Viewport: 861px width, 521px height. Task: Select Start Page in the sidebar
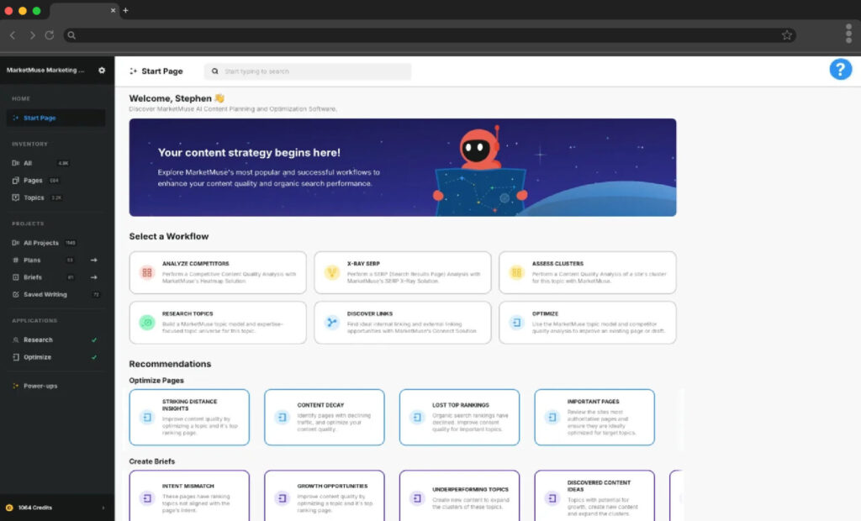click(55, 118)
